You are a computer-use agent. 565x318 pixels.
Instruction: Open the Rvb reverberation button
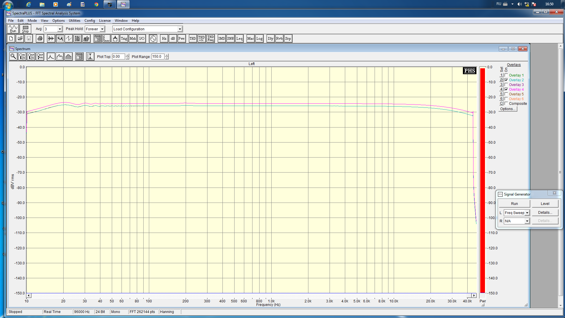click(279, 39)
